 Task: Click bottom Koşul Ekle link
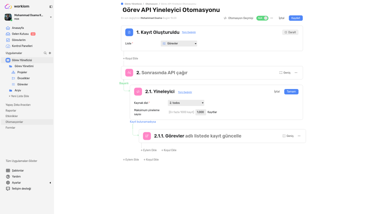click(151, 160)
